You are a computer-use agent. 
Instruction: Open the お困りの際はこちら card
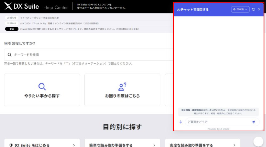click(122, 90)
